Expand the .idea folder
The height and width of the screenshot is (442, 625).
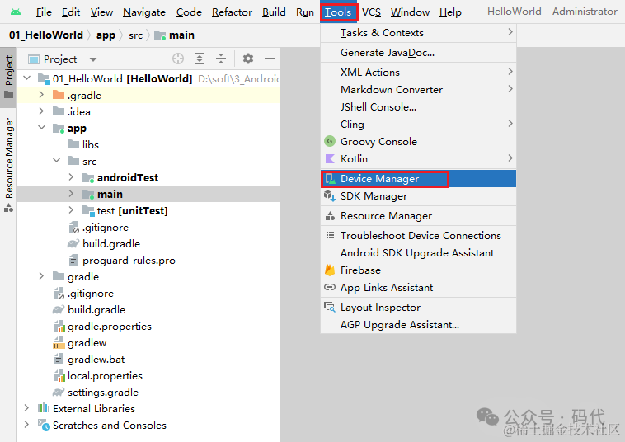pos(41,110)
